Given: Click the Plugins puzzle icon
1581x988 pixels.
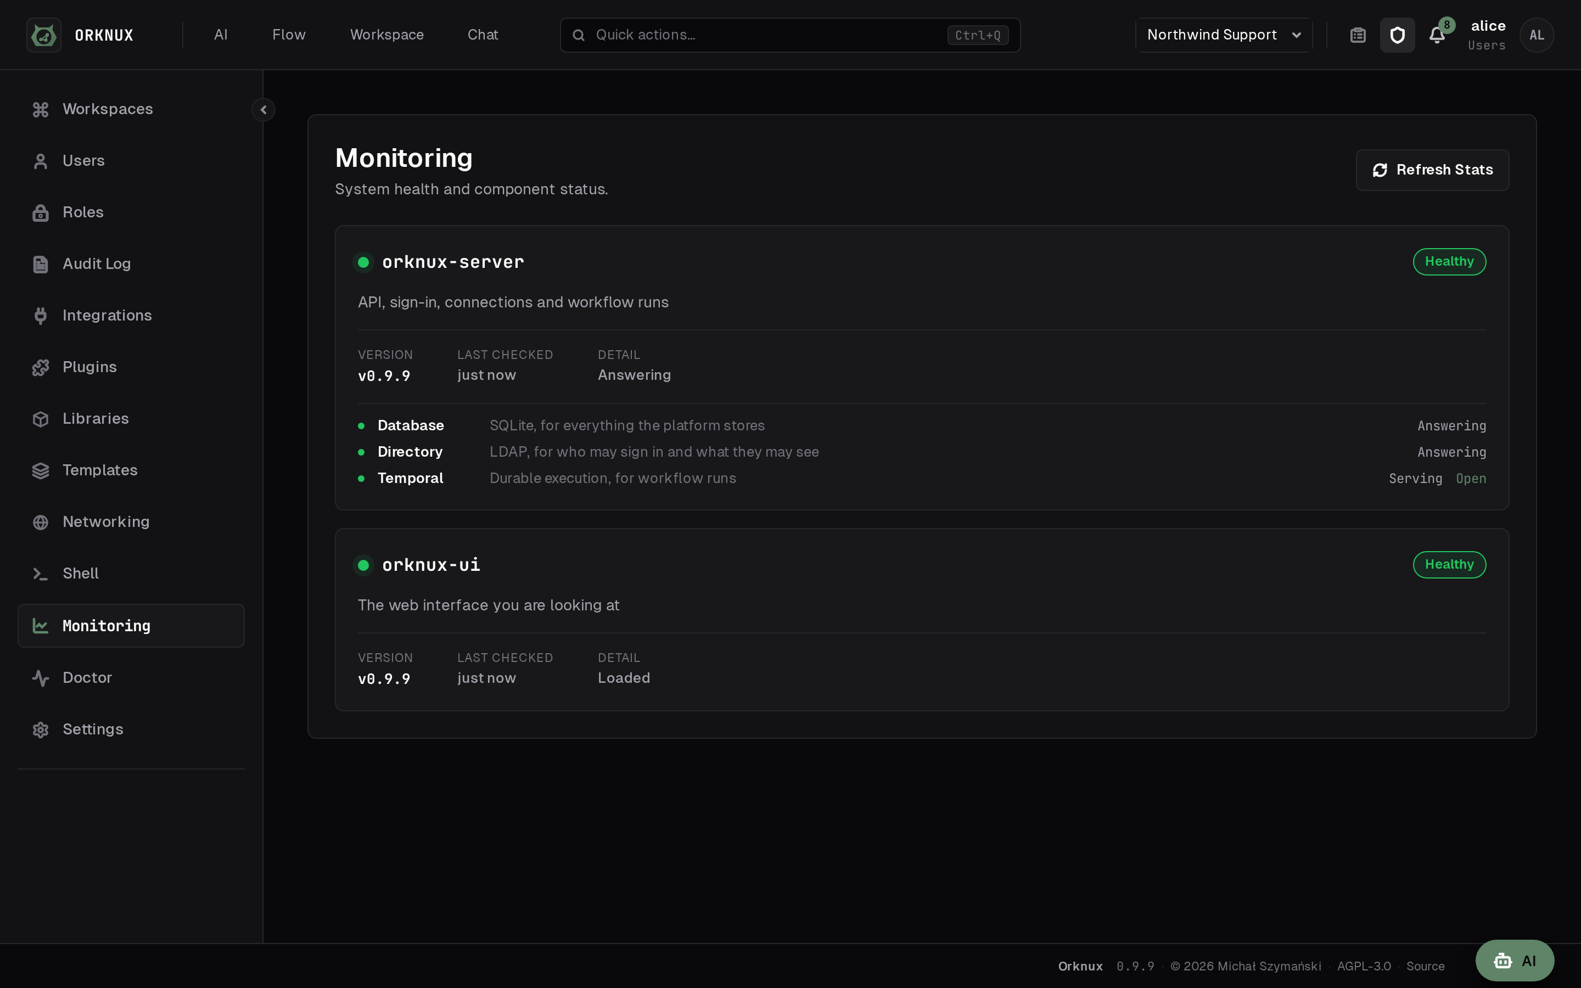Looking at the screenshot, I should [41, 368].
